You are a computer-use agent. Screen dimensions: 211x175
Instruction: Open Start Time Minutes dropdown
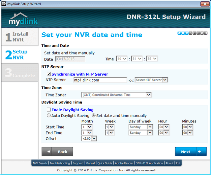click(x=188, y=127)
